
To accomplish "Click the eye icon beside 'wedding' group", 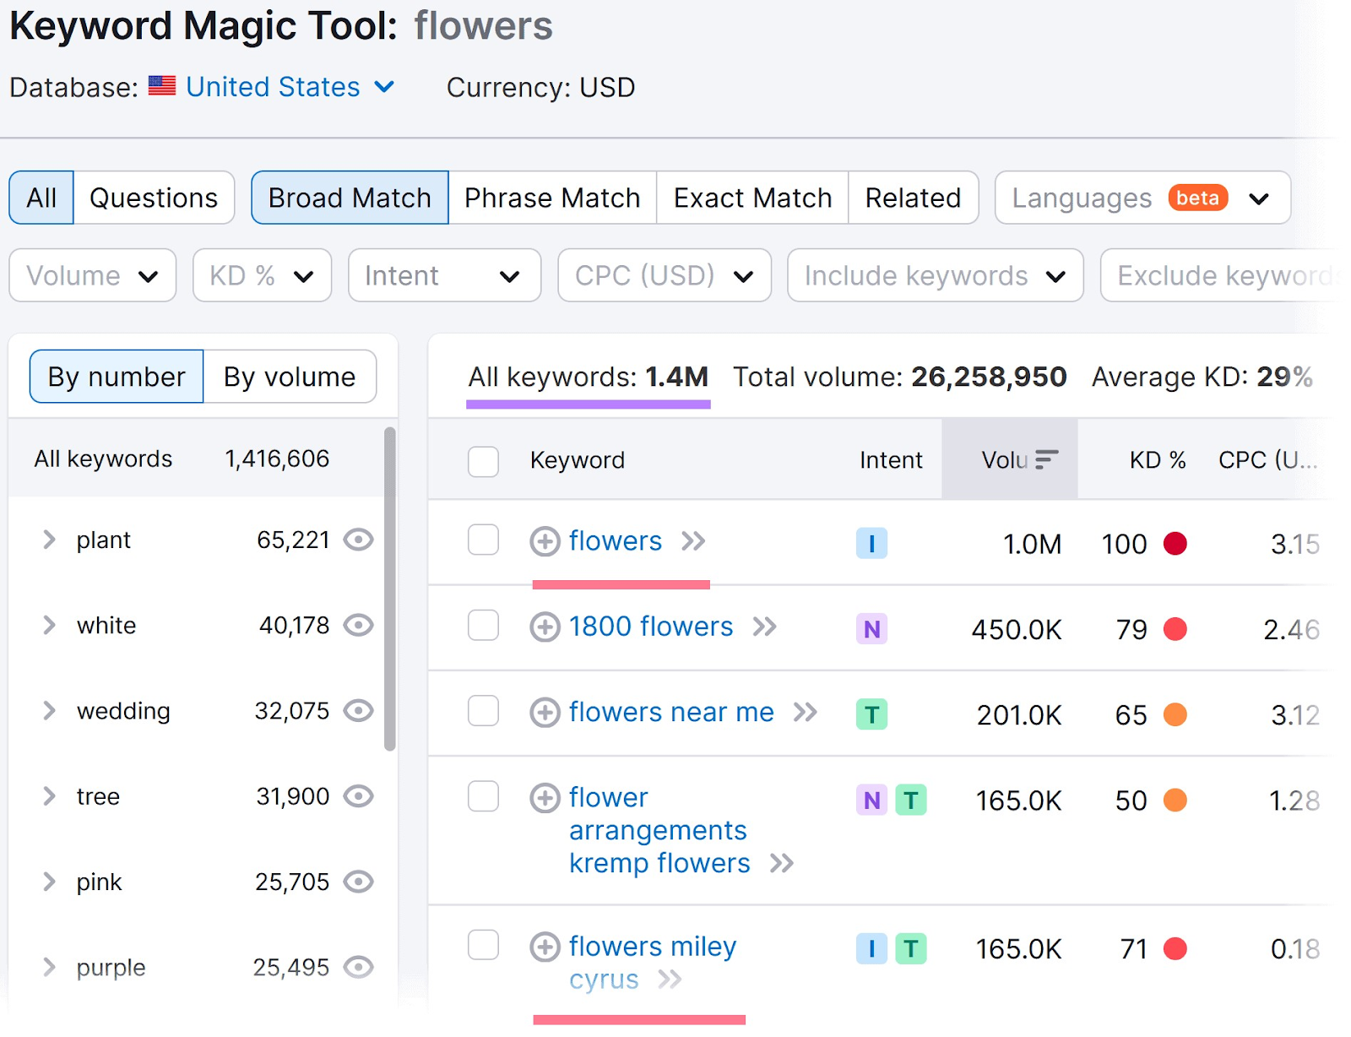I will pos(359,710).
